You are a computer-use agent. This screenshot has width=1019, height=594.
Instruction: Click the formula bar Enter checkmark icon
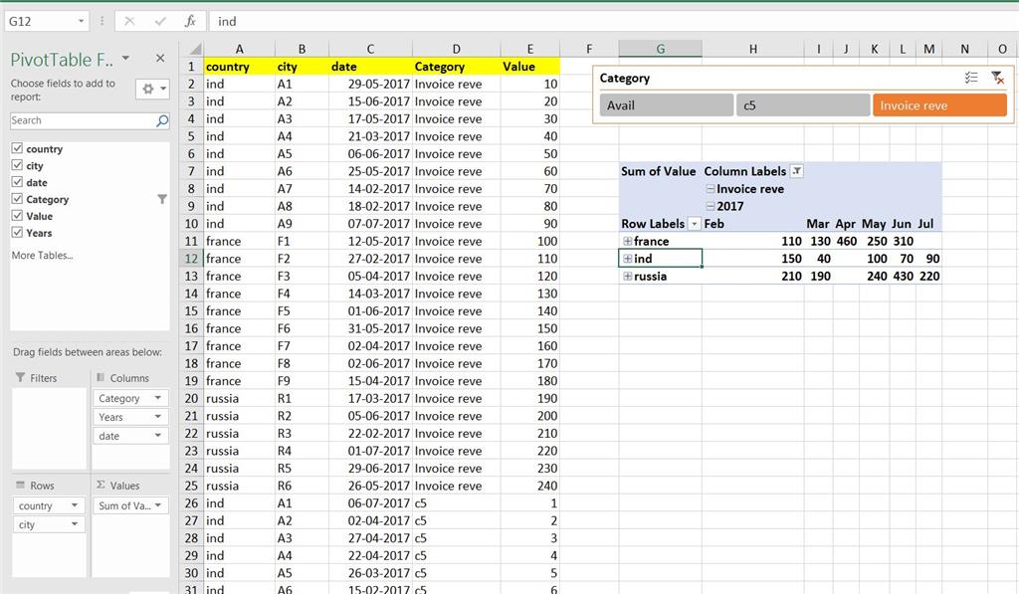[160, 22]
